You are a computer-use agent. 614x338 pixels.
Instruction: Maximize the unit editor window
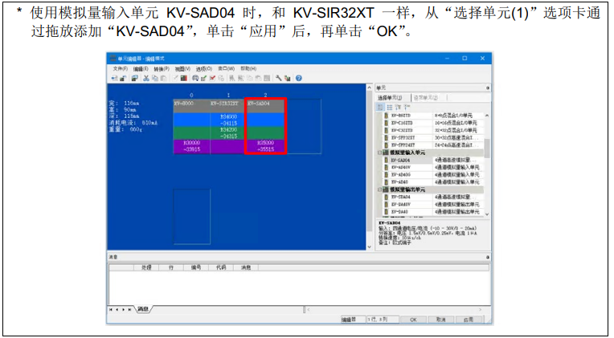coord(465,59)
